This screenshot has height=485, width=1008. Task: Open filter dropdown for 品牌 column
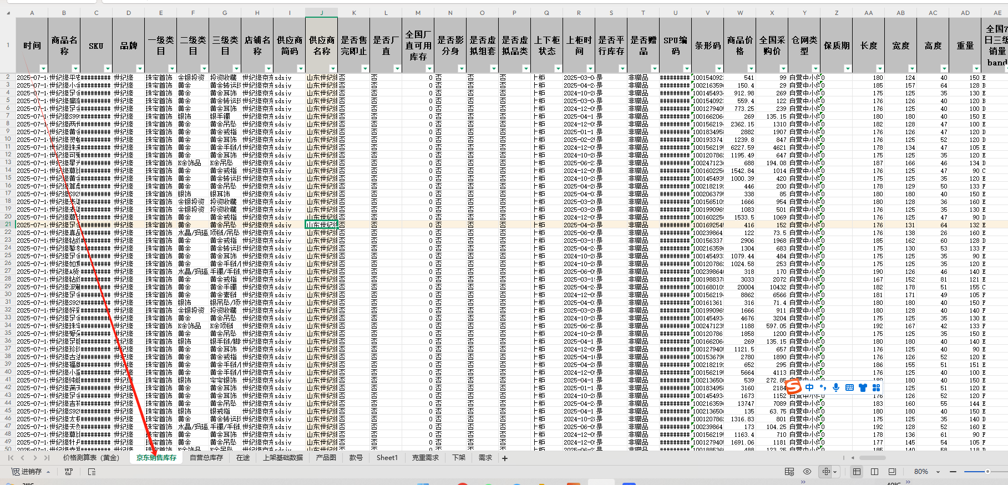click(x=140, y=69)
